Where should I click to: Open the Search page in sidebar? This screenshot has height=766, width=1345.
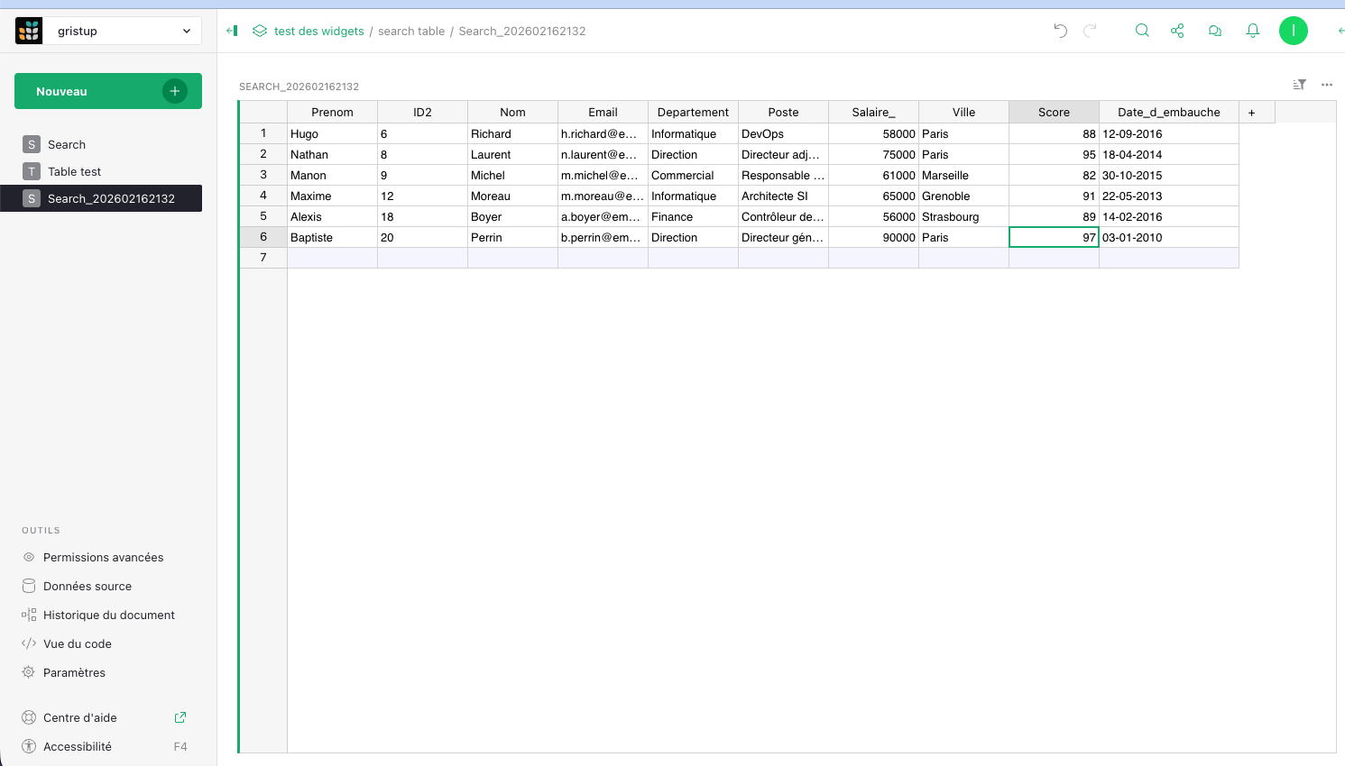[x=67, y=144]
